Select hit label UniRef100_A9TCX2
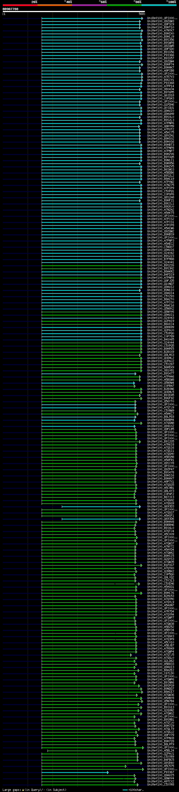 161,781
